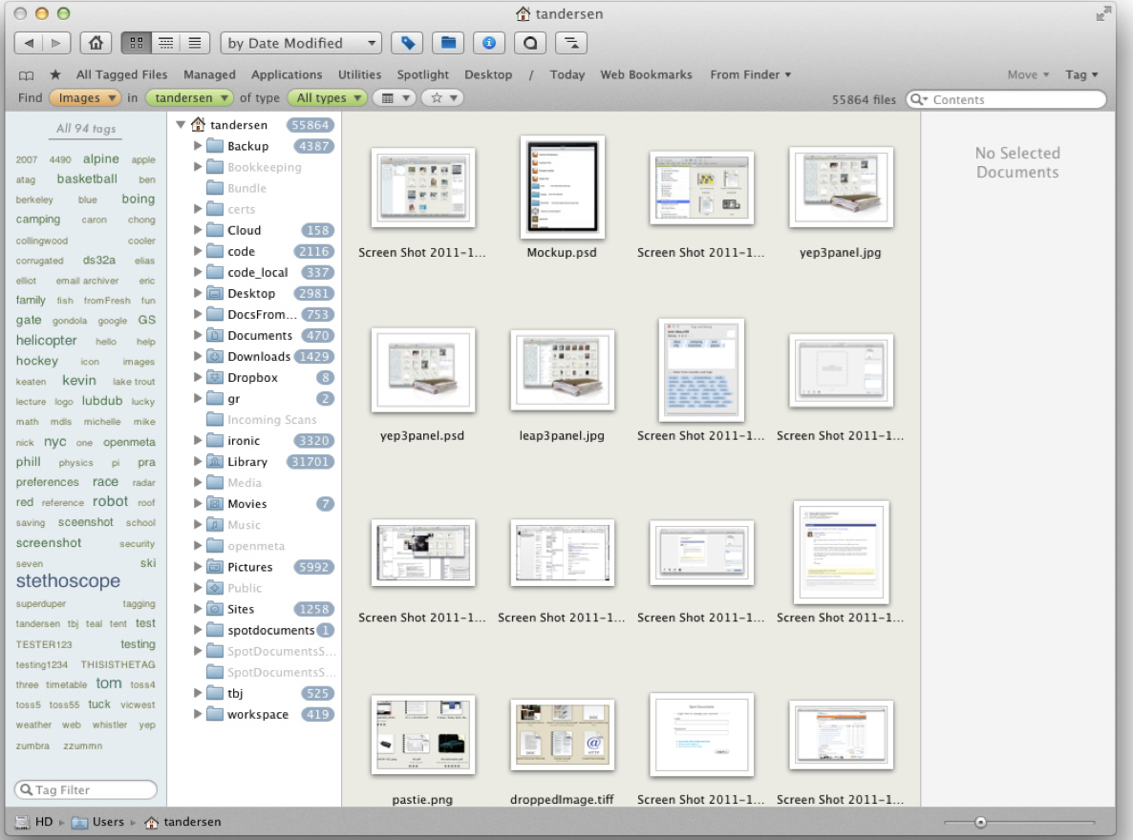
Task: Switch to icon grid view
Action: pos(136,43)
